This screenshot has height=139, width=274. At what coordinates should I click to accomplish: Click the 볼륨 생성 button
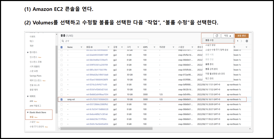(x=242, y=36)
